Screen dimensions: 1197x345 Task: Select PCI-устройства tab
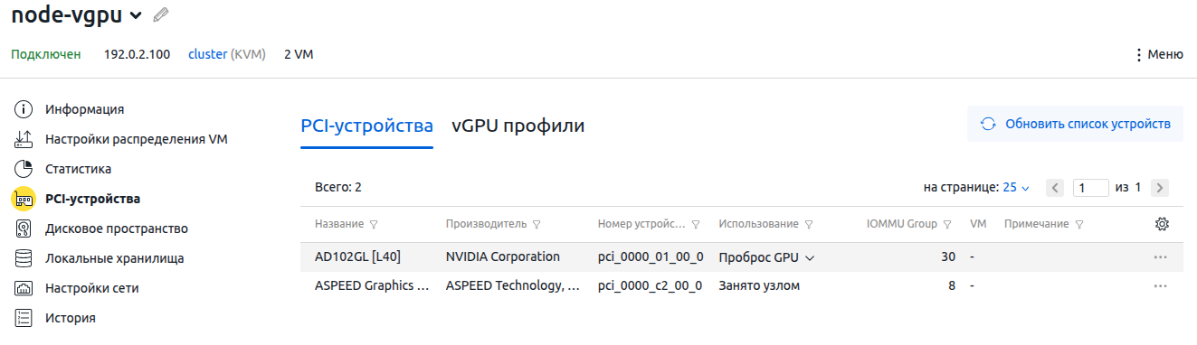tap(366, 126)
